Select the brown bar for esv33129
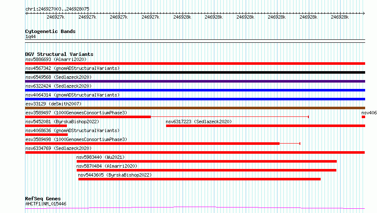 tap(195, 108)
